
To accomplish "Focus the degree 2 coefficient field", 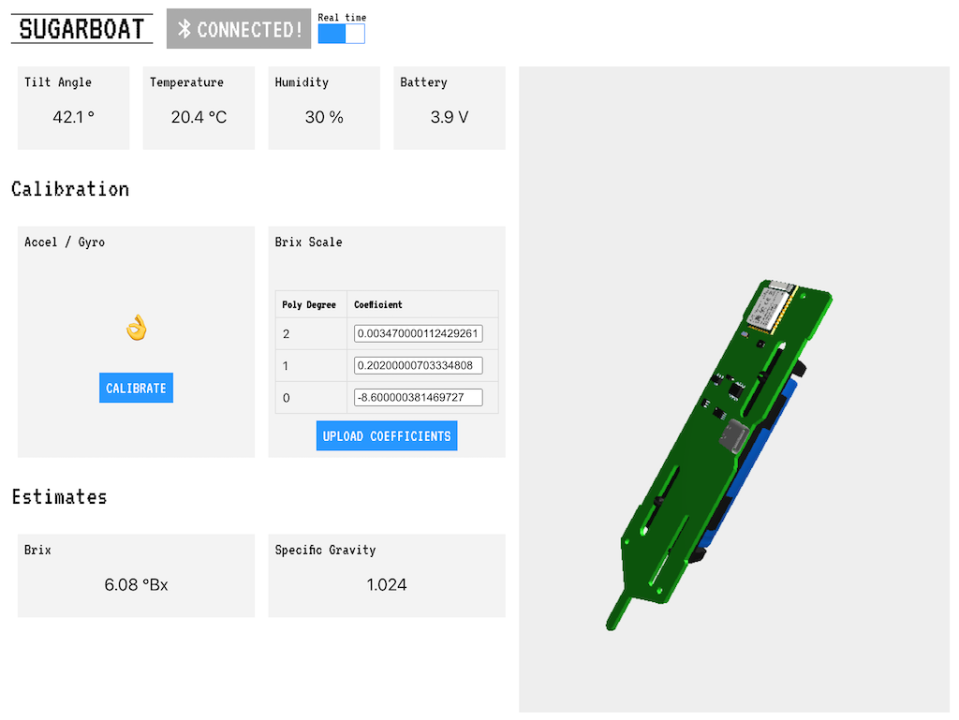I will (x=419, y=333).
